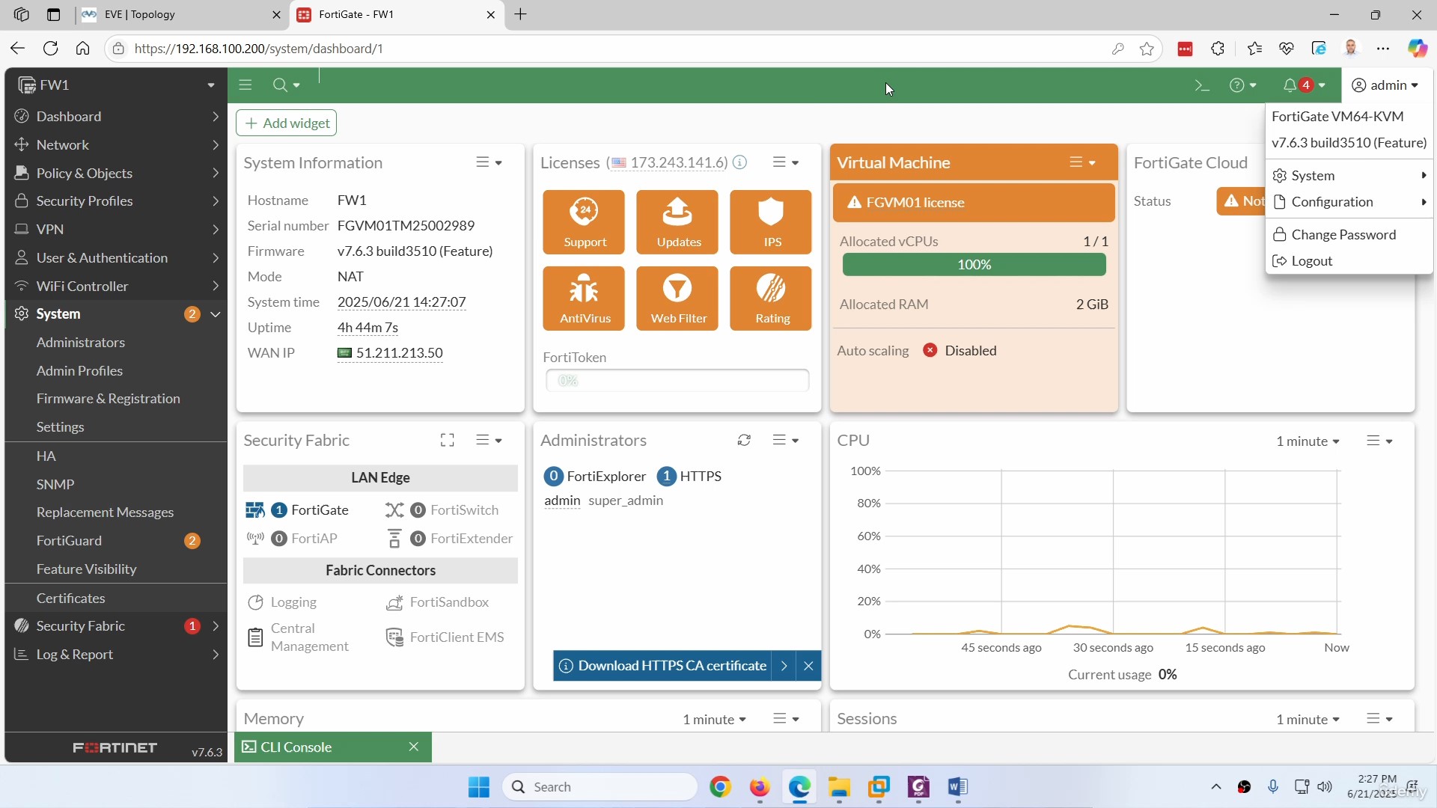Click the System time value link
The height and width of the screenshot is (808, 1437).
[402, 302]
